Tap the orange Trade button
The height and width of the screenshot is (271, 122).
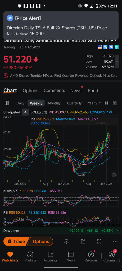16,241
